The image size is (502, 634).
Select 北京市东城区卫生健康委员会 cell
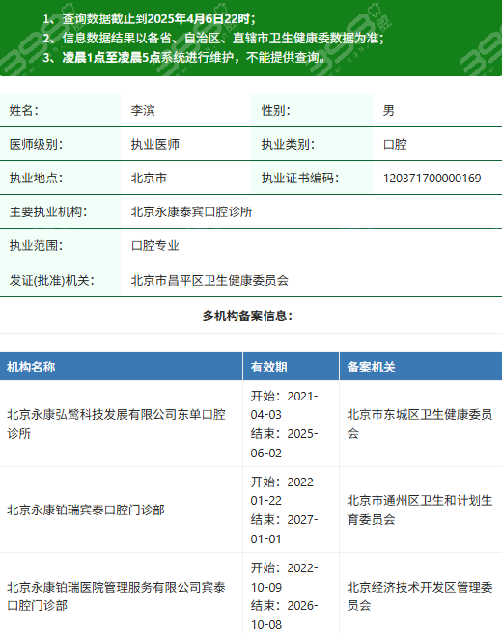click(420, 424)
